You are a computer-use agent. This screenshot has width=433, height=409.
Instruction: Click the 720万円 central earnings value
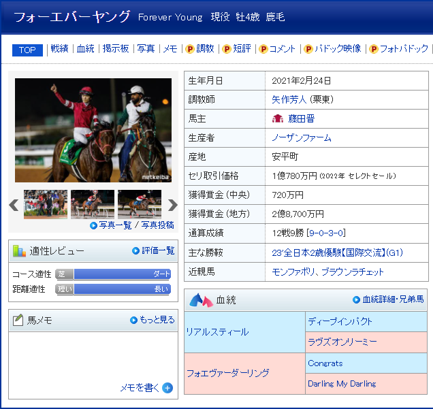[x=287, y=195]
